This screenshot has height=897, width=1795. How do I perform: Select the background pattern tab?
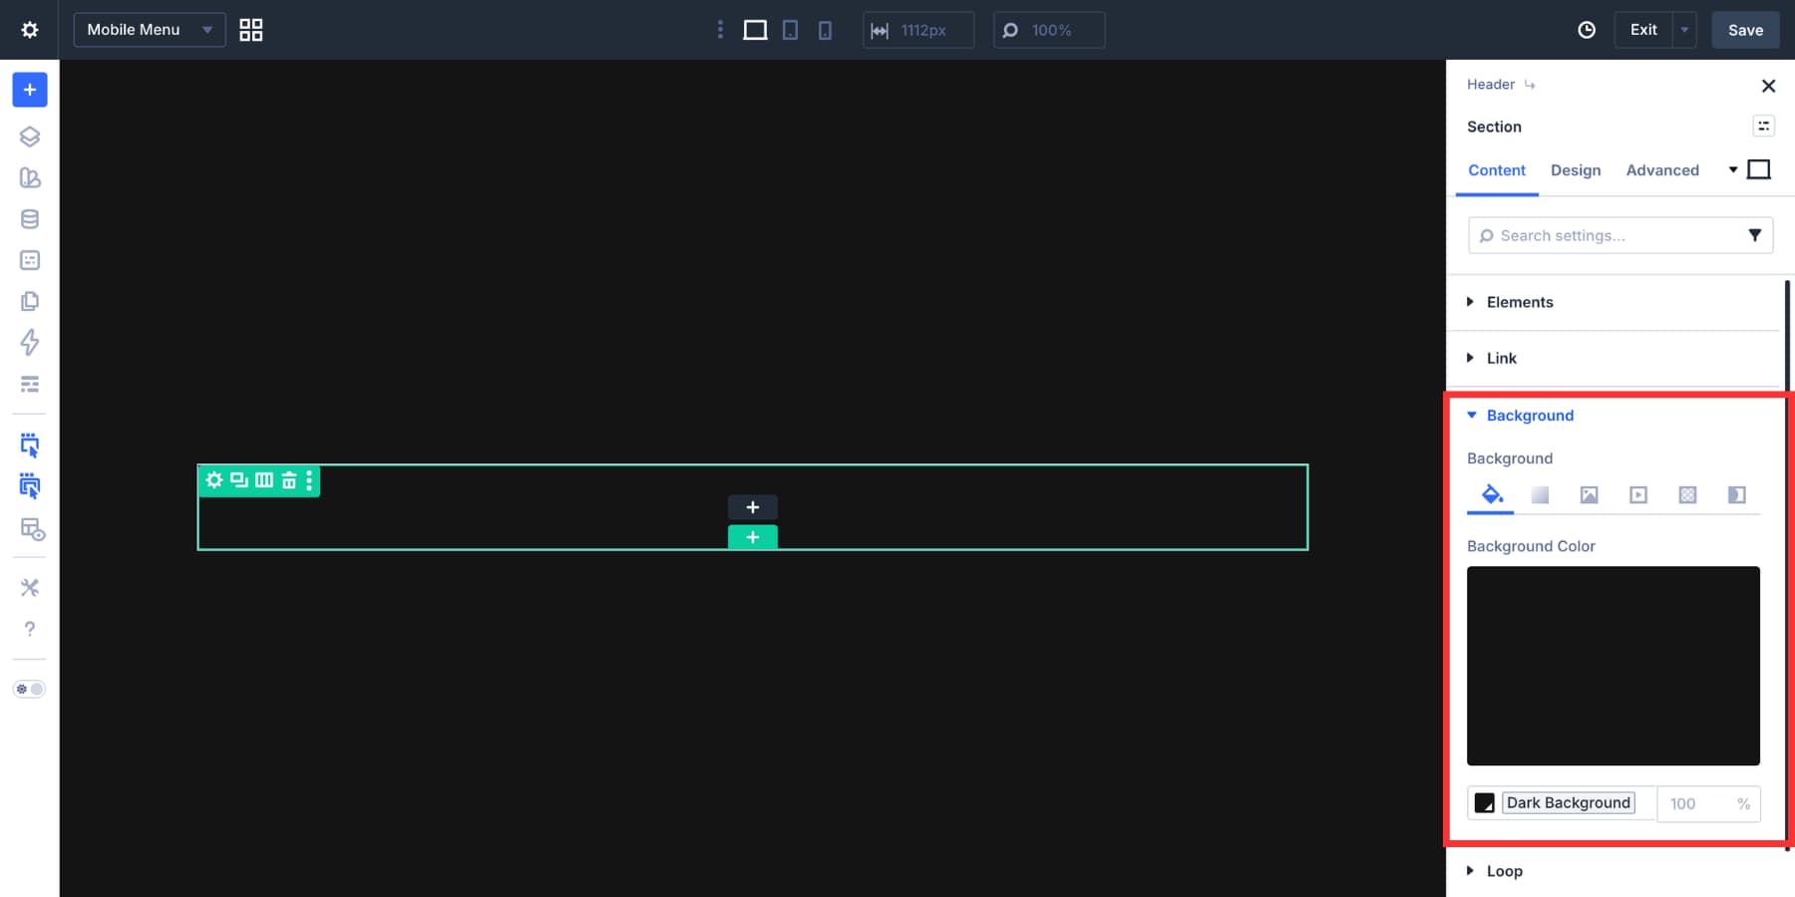(1687, 494)
